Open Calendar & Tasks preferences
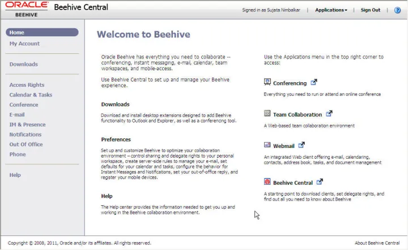This screenshot has height=250, width=408. [x=31, y=95]
